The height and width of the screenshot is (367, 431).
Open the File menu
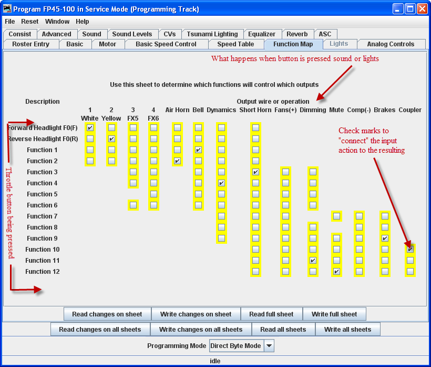point(10,22)
